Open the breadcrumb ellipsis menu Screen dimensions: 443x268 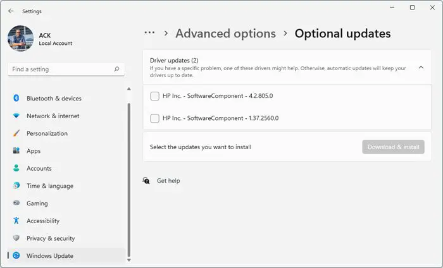tap(150, 33)
